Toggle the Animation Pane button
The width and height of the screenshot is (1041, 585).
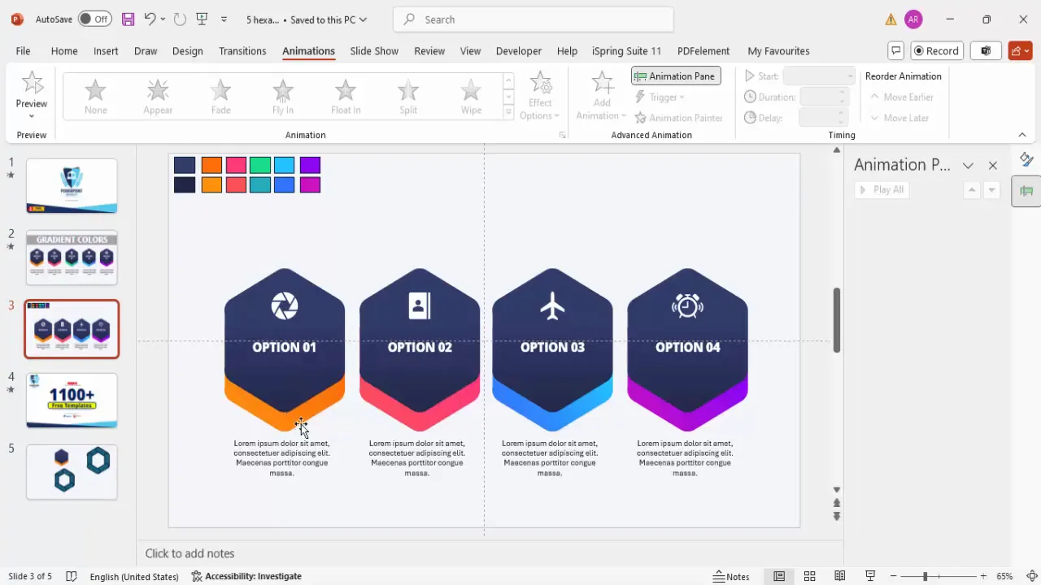coord(676,76)
